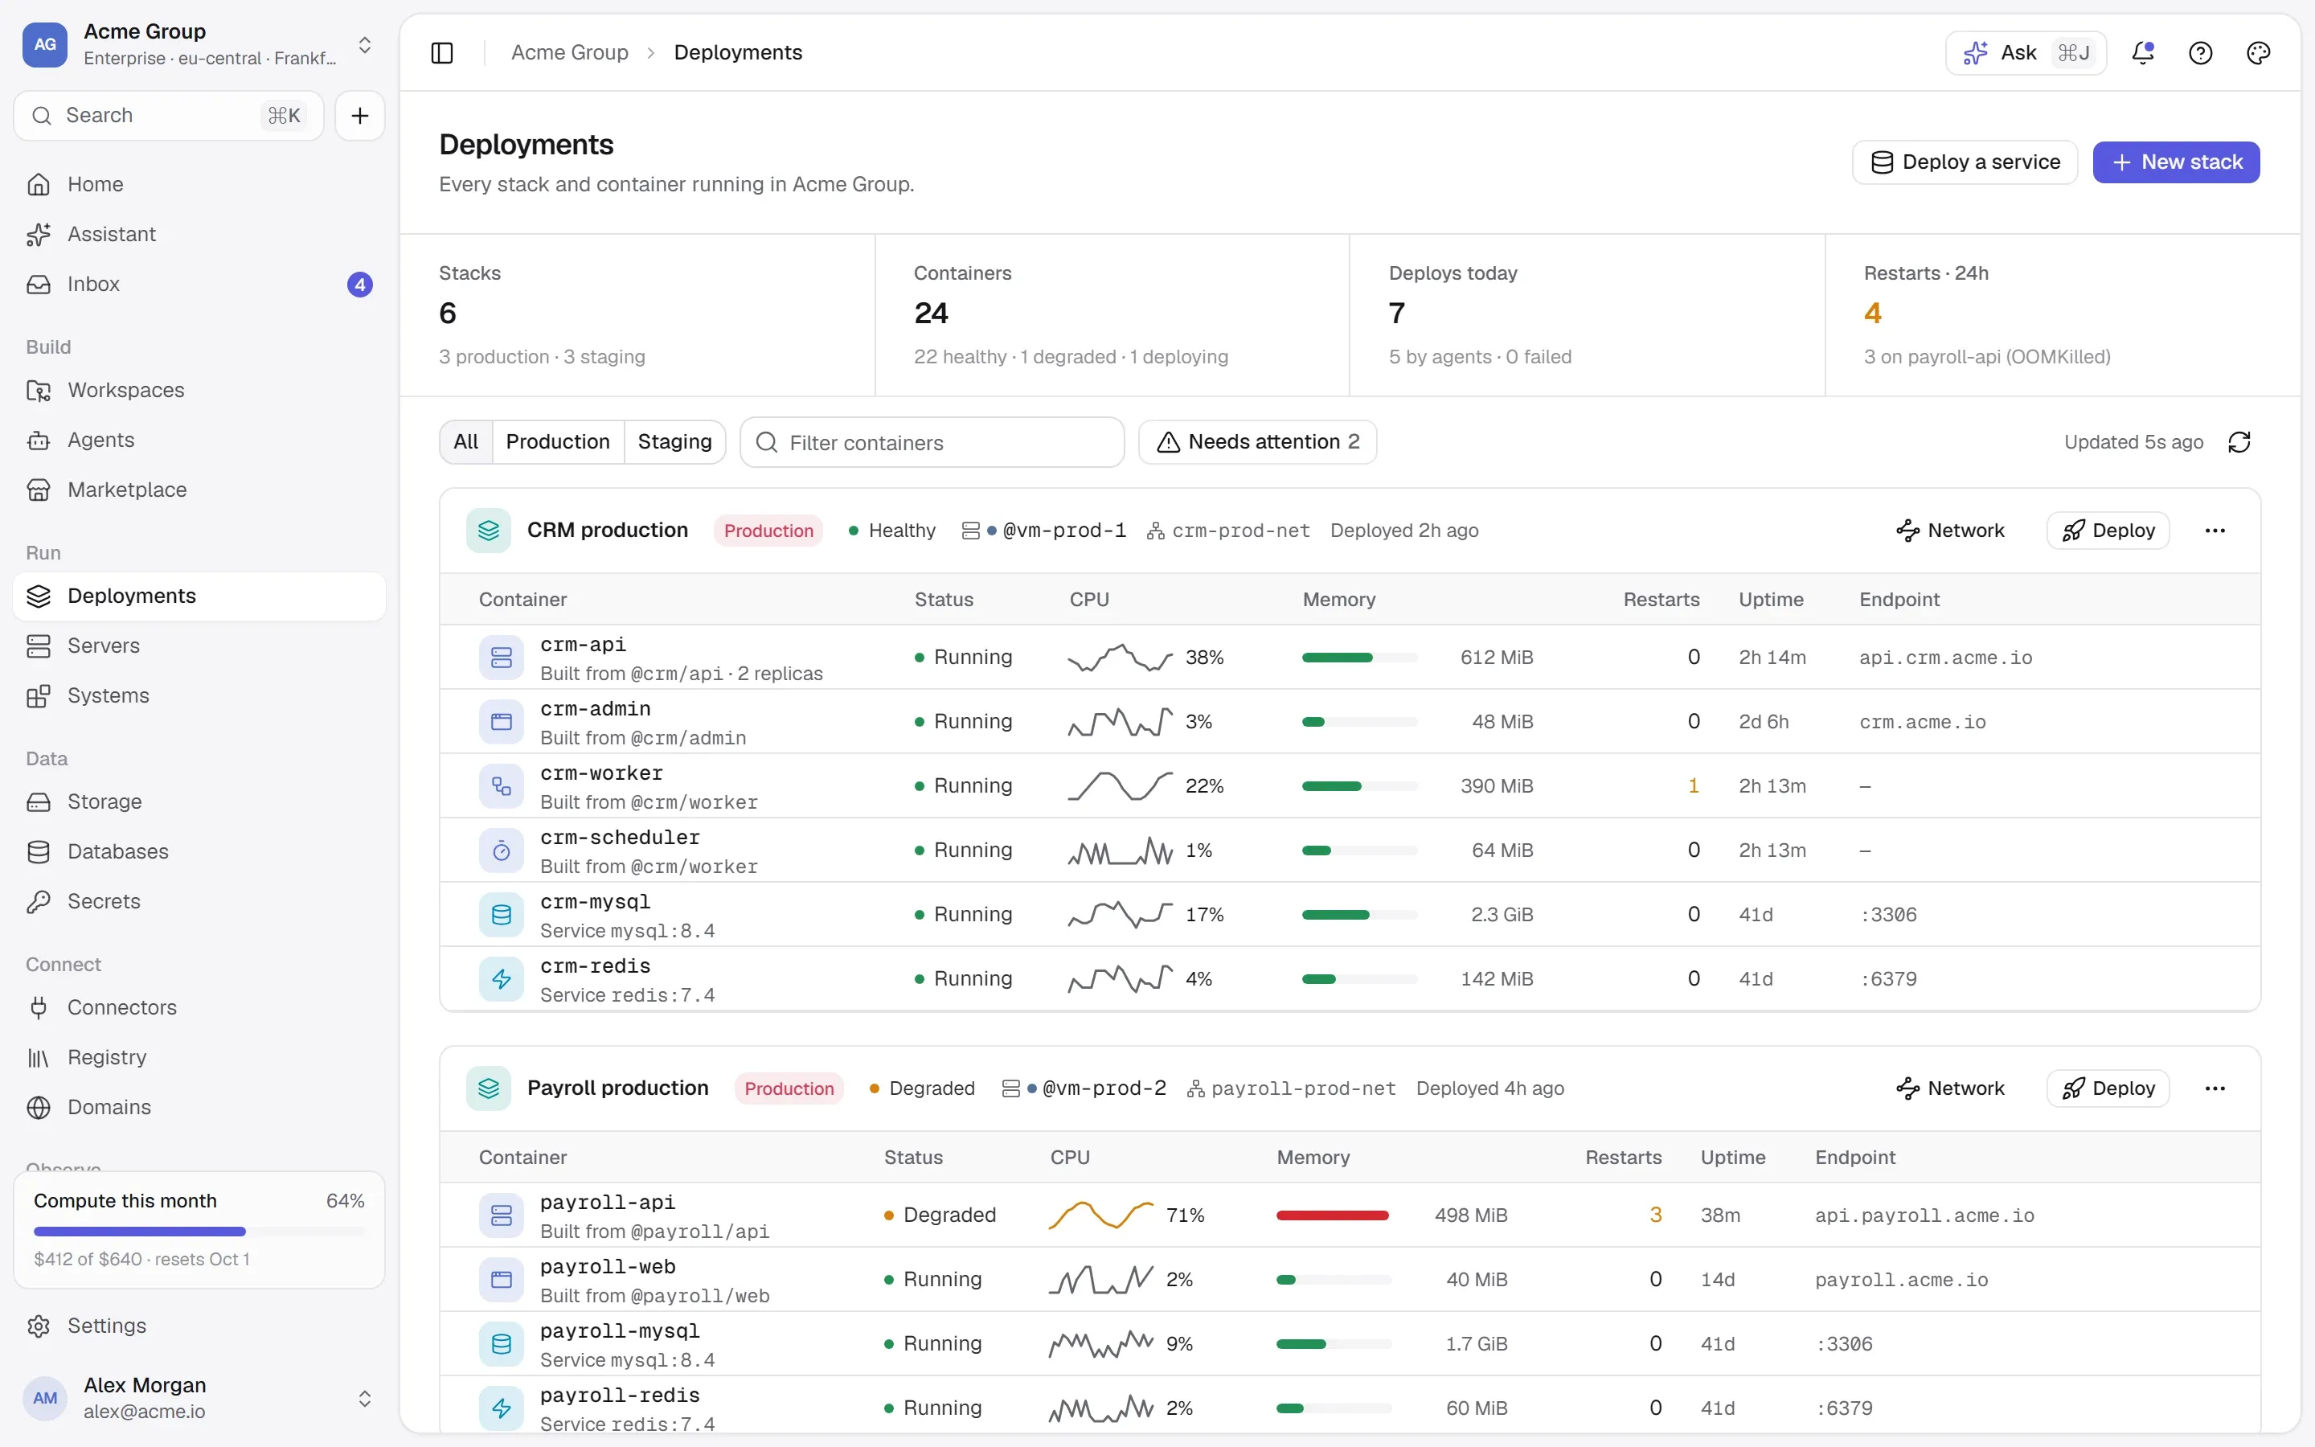Click the api.crm.acme.io endpoint
Screen dimensions: 2315x1447
pos(1946,658)
